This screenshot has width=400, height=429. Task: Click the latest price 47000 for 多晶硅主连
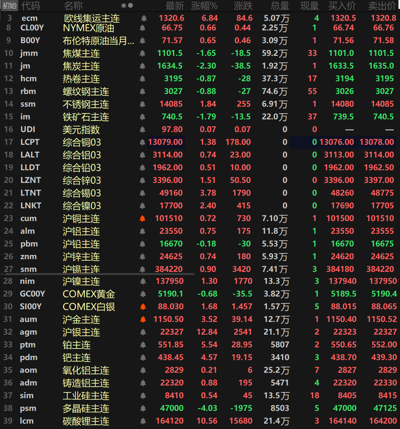pyautogui.click(x=172, y=408)
